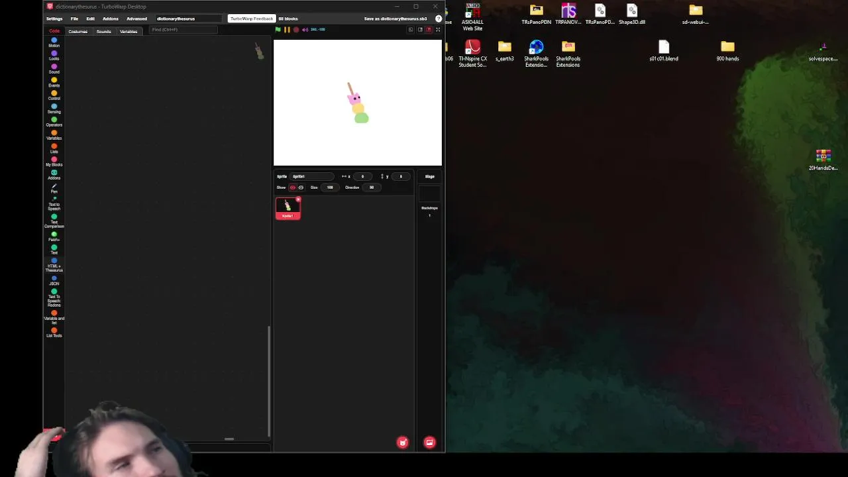Screen dimensions: 848x477
Task: Mute project with the speaker icon
Action: [x=305, y=30]
